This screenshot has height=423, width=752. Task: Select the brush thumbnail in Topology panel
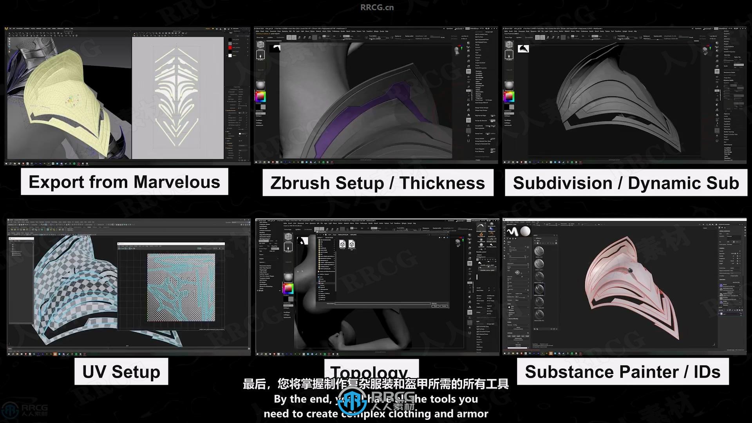click(x=288, y=247)
